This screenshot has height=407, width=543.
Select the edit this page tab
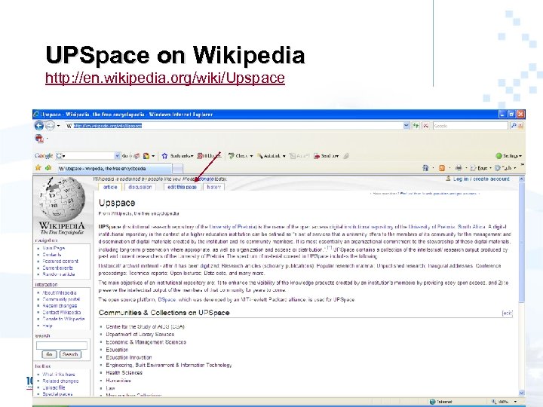183,187
